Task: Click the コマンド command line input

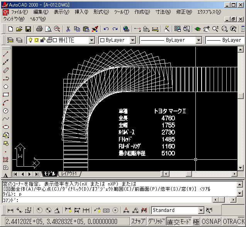Action: tap(107, 200)
